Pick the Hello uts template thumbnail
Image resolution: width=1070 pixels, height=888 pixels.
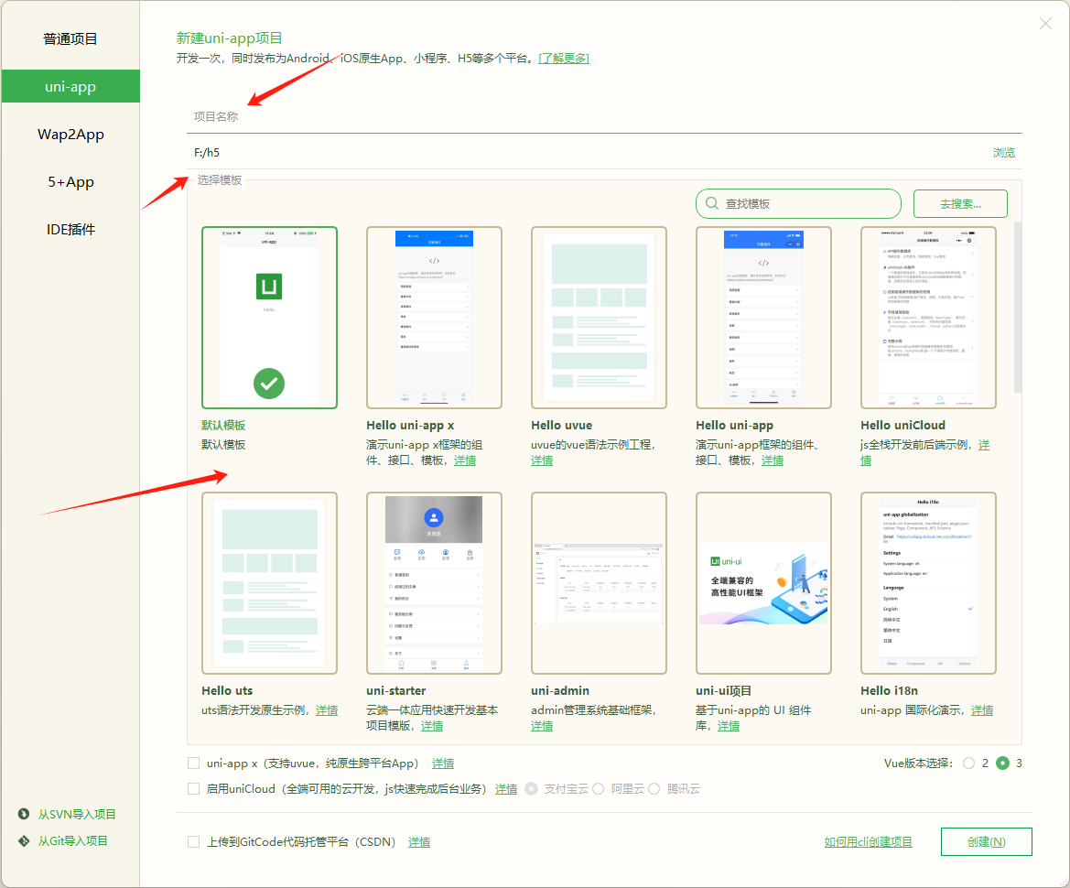tap(269, 583)
